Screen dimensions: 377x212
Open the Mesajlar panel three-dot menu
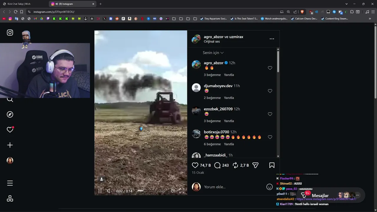[x=357, y=195]
